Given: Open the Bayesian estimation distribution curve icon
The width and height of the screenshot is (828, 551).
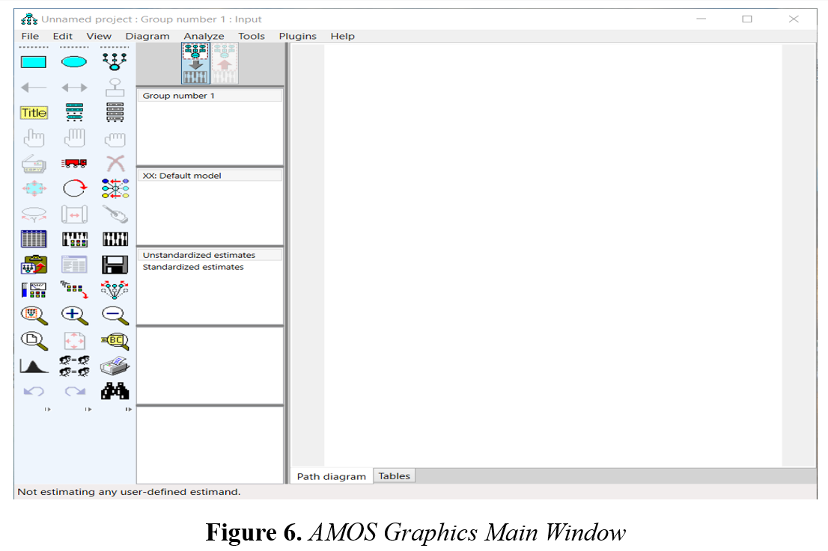Looking at the screenshot, I should pyautogui.click(x=33, y=366).
